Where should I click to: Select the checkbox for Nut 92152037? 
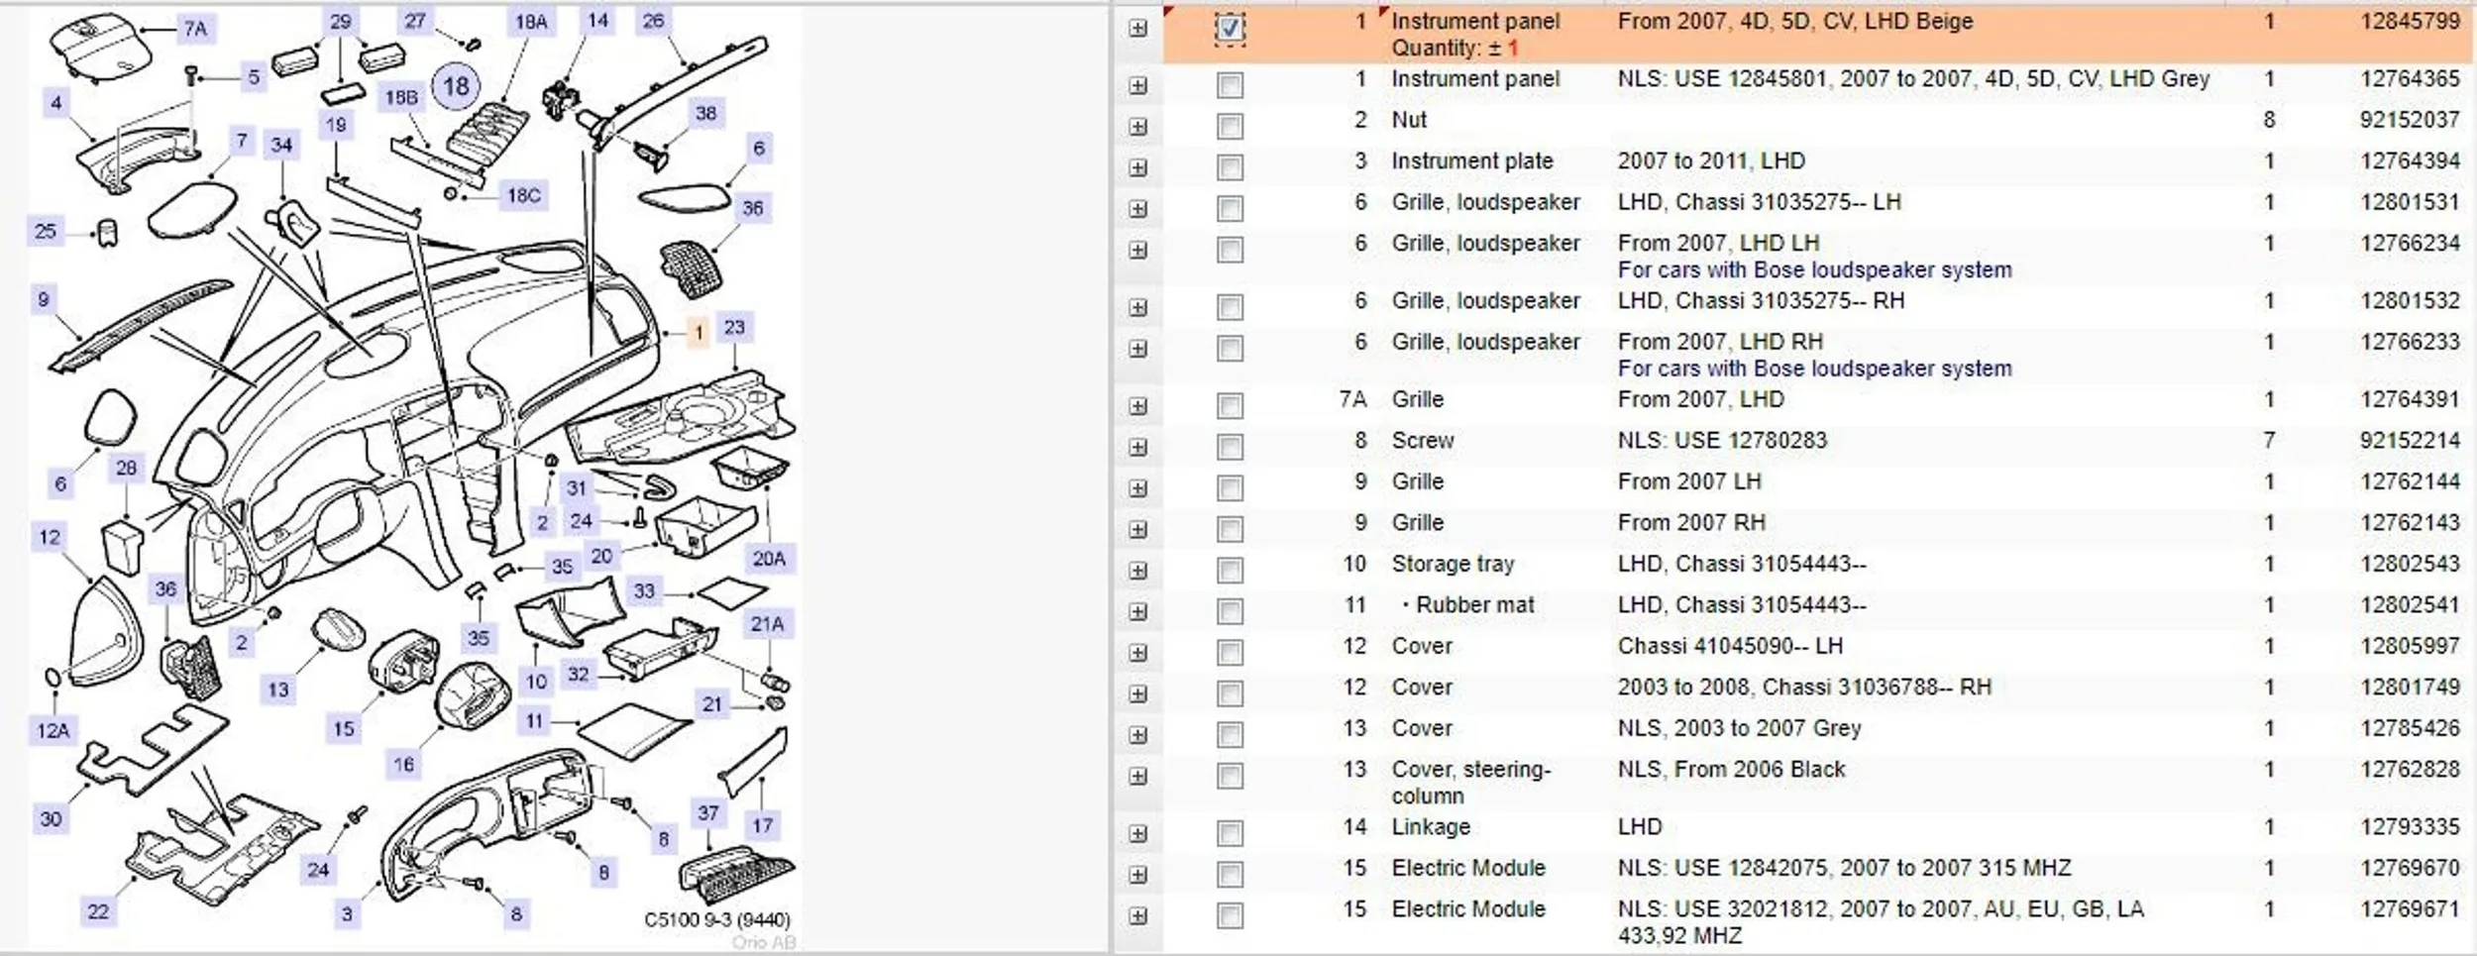[x=1230, y=127]
